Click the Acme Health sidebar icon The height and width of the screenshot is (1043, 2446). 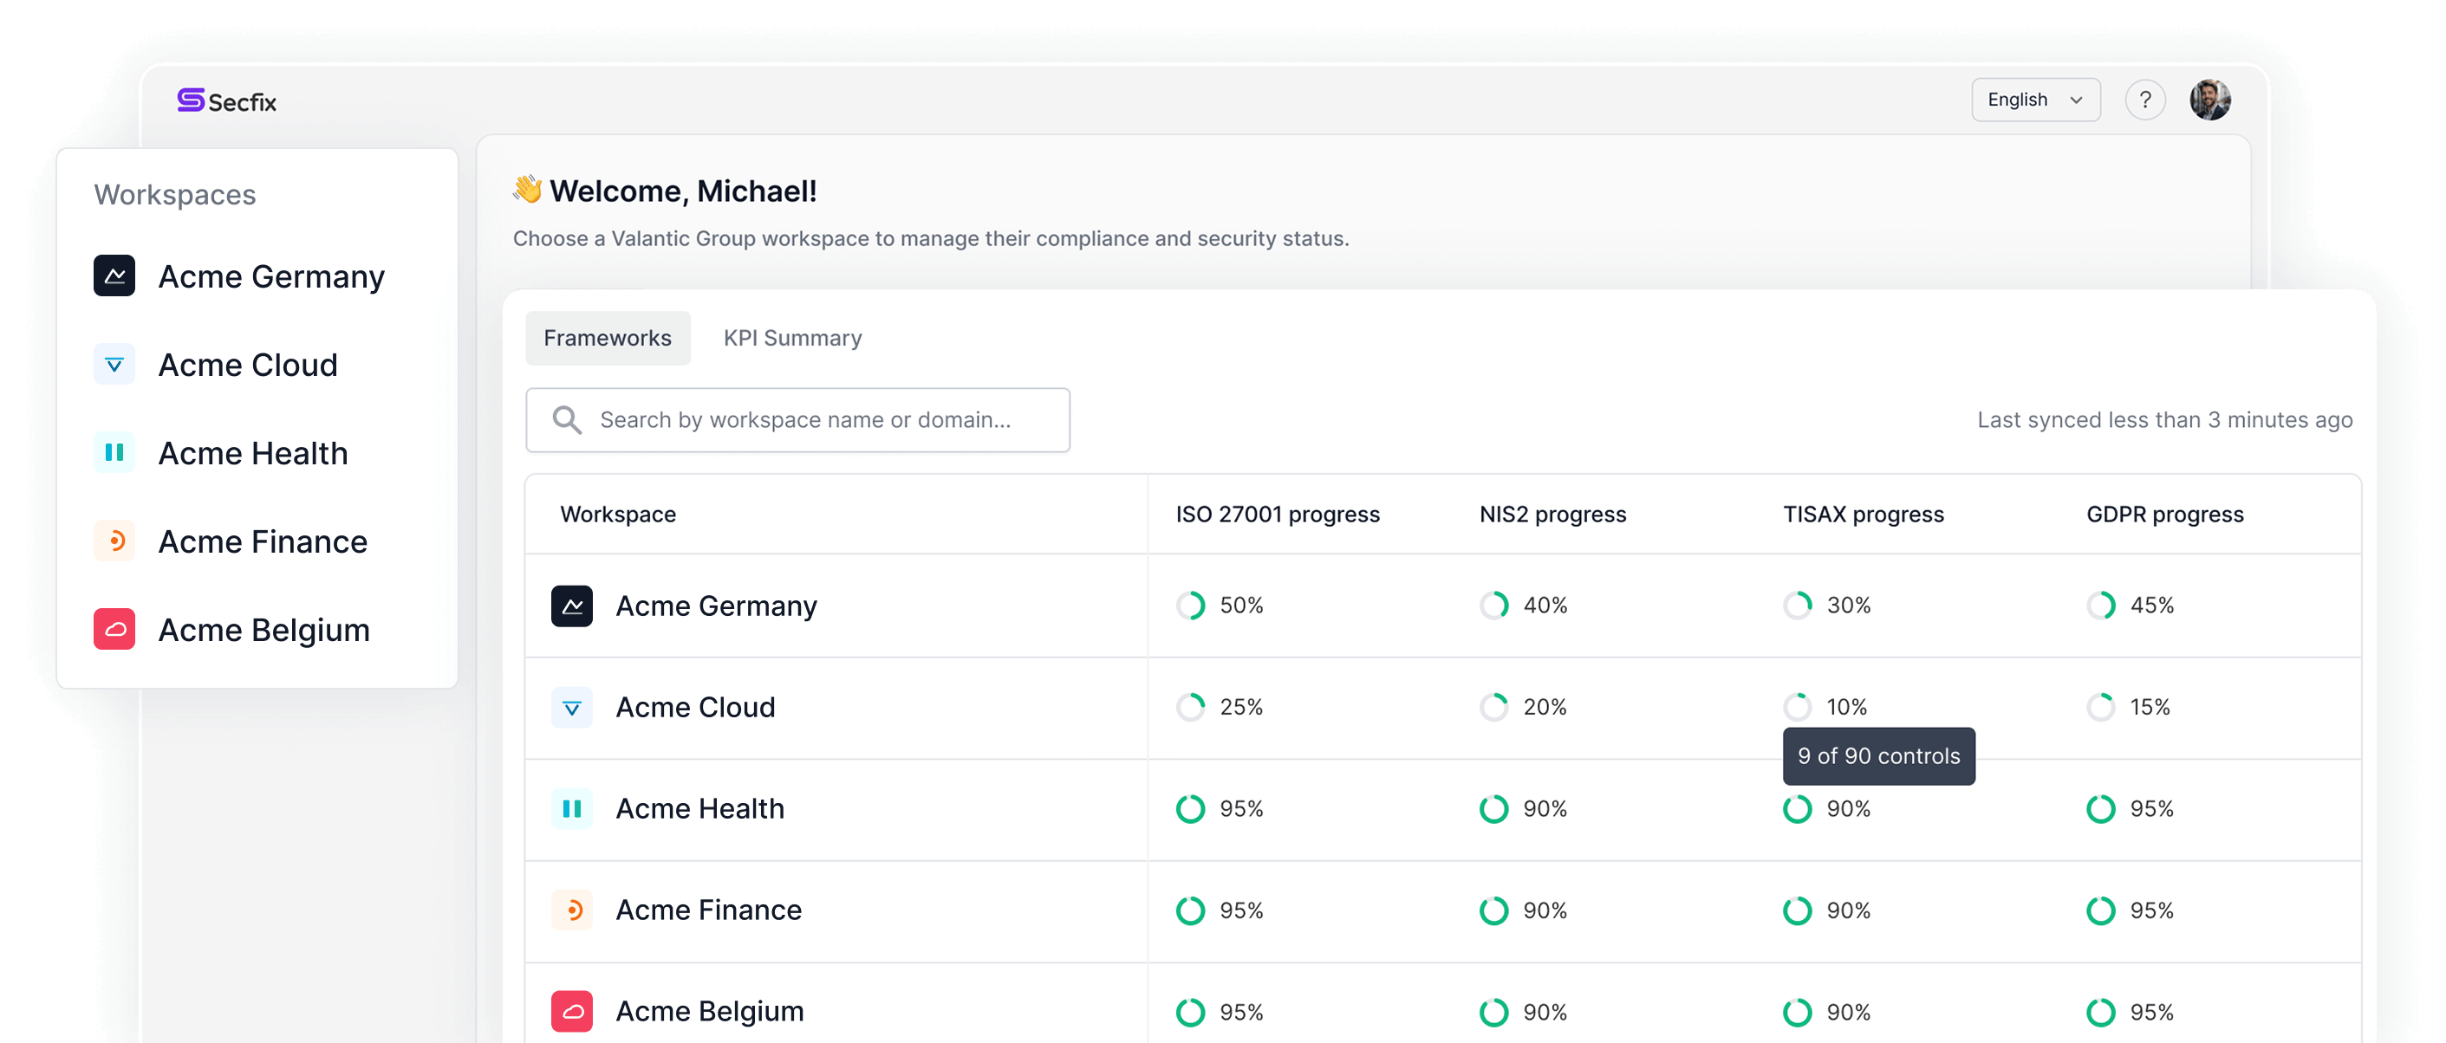click(x=114, y=453)
